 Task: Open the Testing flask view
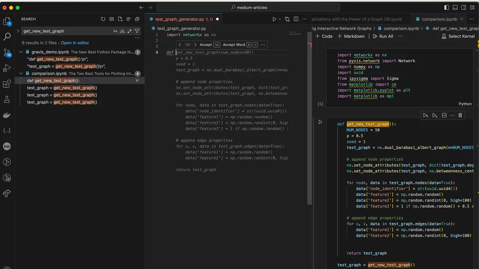click(7, 99)
